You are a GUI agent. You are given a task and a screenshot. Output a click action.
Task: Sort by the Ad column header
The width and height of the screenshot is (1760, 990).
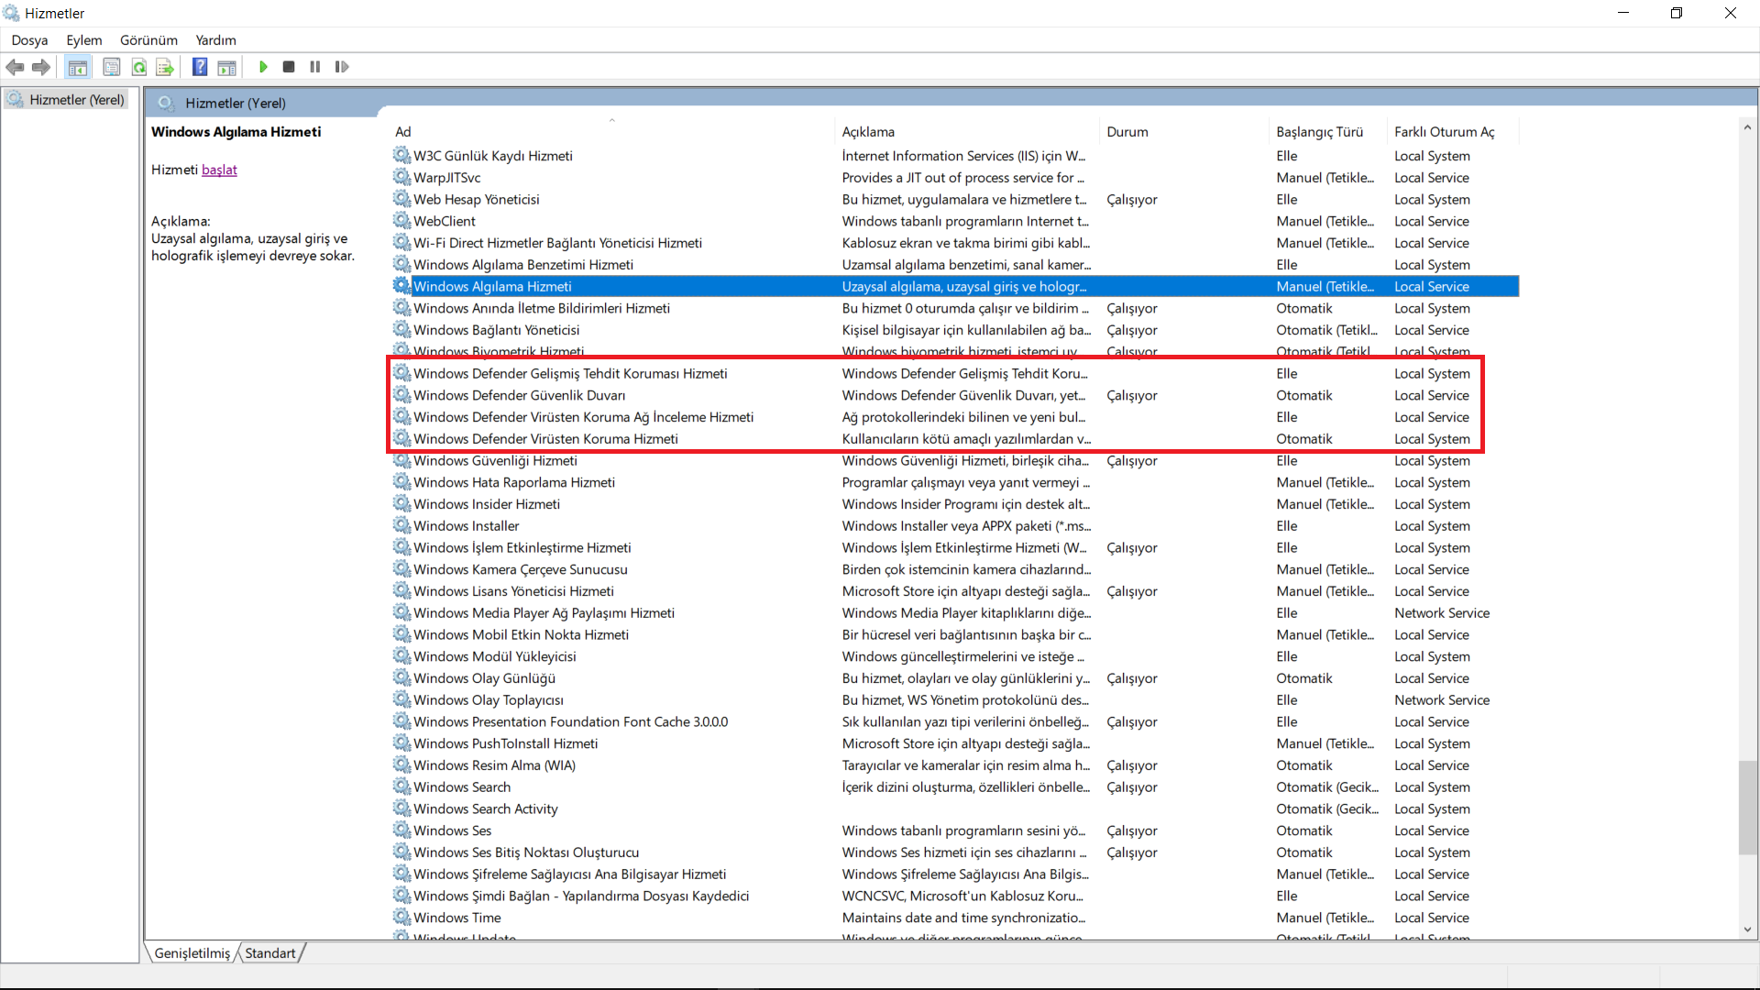[x=611, y=132]
